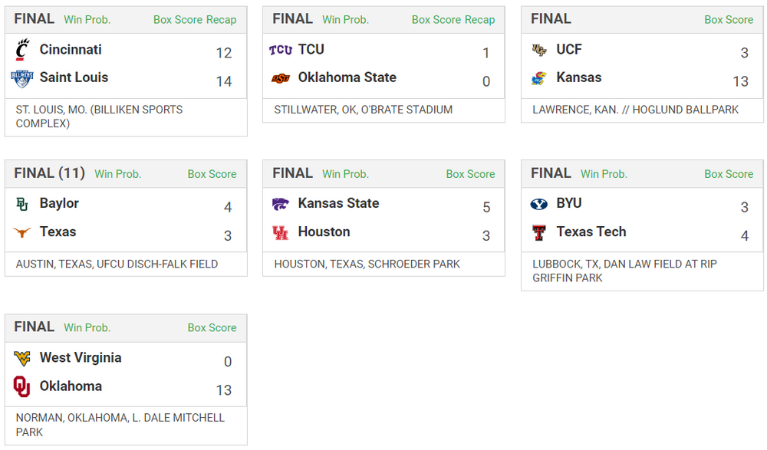The width and height of the screenshot is (767, 450).
Task: Open Box Score for Kansas State vs Houston
Action: click(x=470, y=174)
